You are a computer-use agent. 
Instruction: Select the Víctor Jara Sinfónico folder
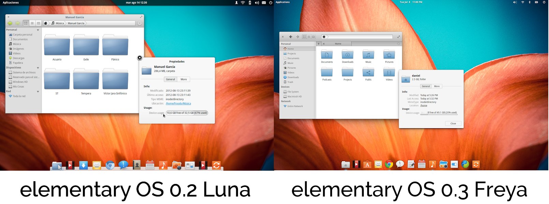coord(115,81)
